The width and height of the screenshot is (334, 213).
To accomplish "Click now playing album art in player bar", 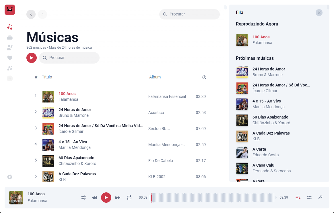I will (16, 198).
